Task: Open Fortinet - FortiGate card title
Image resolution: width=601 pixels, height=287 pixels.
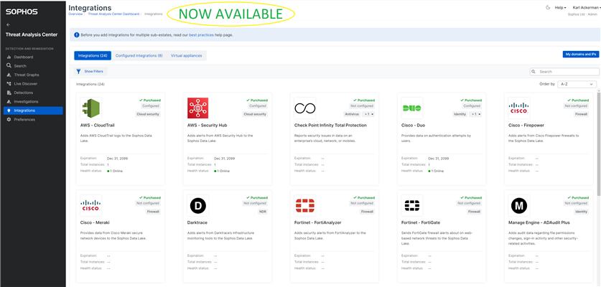Action: point(422,222)
